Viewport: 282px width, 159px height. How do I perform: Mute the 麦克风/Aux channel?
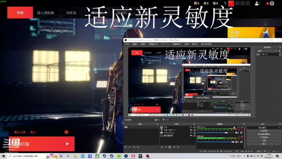237,133
